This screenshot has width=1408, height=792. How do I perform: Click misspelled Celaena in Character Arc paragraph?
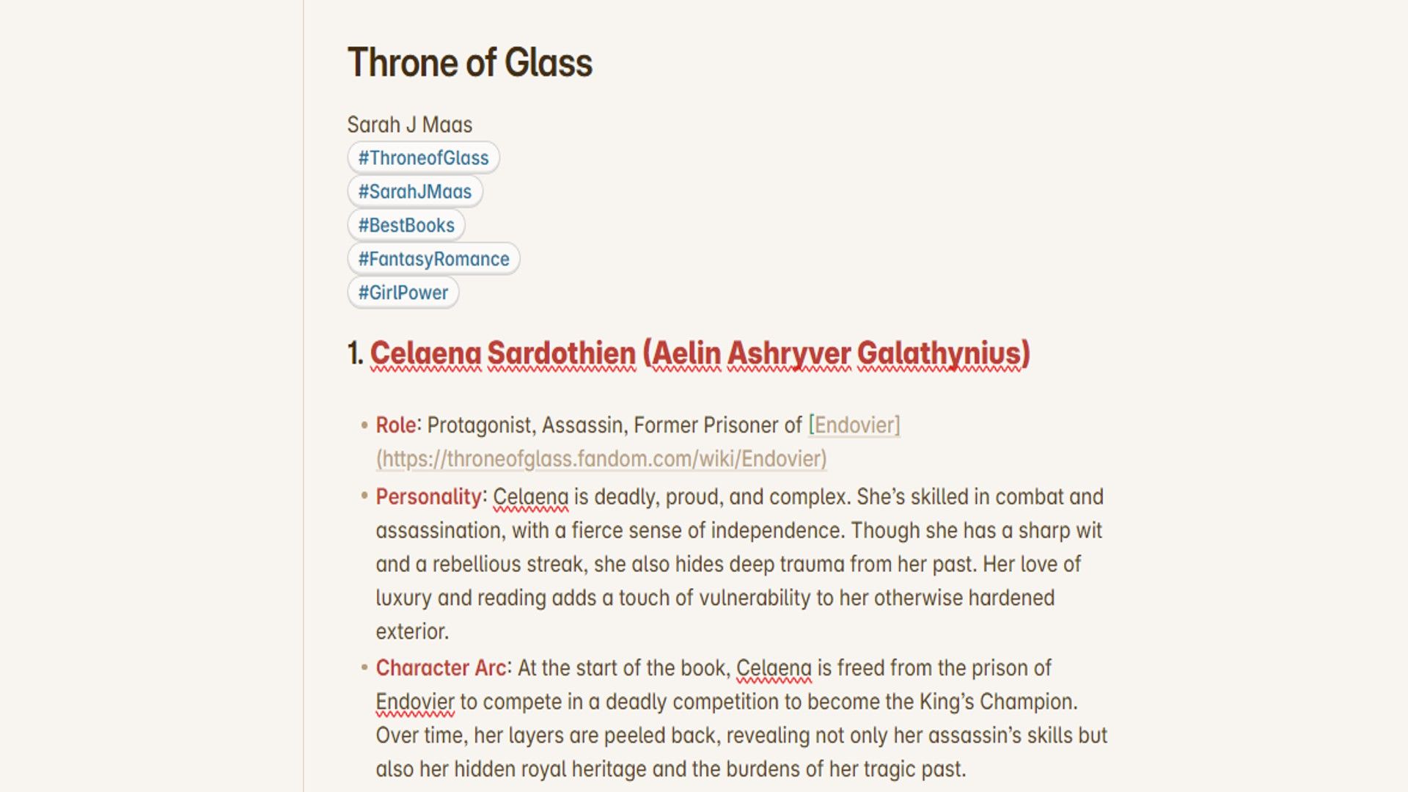(774, 668)
